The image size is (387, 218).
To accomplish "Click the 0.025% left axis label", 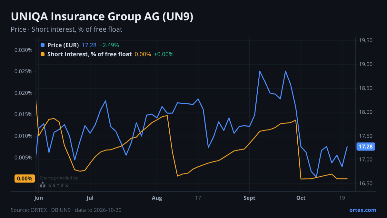I will tap(24, 71).
